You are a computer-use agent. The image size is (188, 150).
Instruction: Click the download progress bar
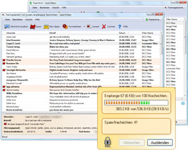pyautogui.click(x=136, y=103)
